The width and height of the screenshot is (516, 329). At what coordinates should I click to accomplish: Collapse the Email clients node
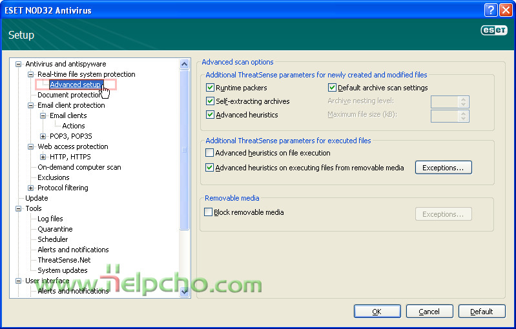43,115
